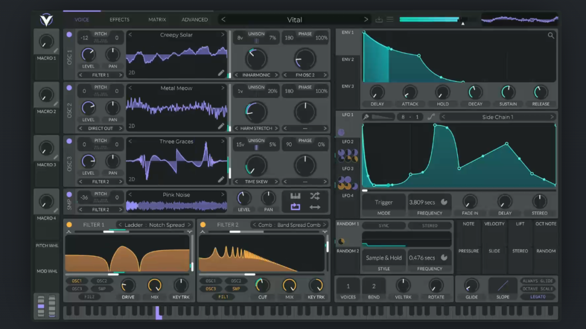Image resolution: width=586 pixels, height=329 pixels.
Task: Click LFO frequency tempo sync icon
Action: coord(444,202)
